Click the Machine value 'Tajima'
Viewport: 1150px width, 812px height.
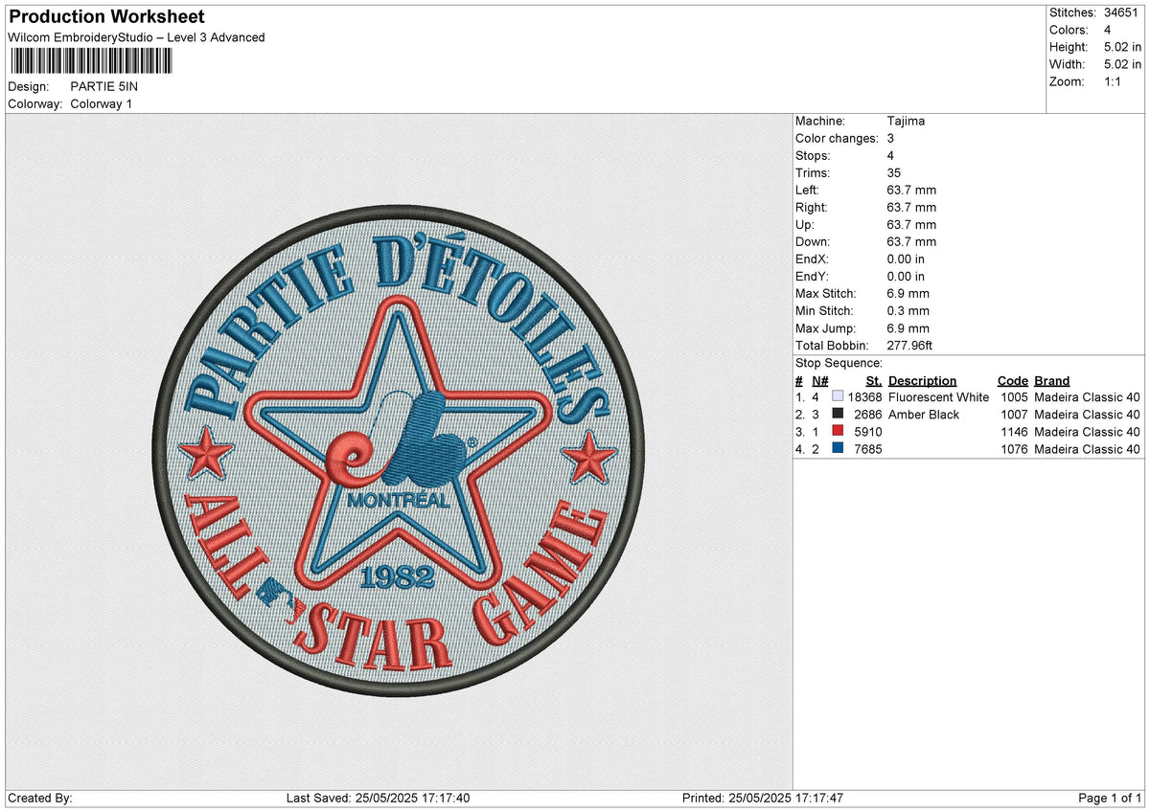(x=906, y=122)
